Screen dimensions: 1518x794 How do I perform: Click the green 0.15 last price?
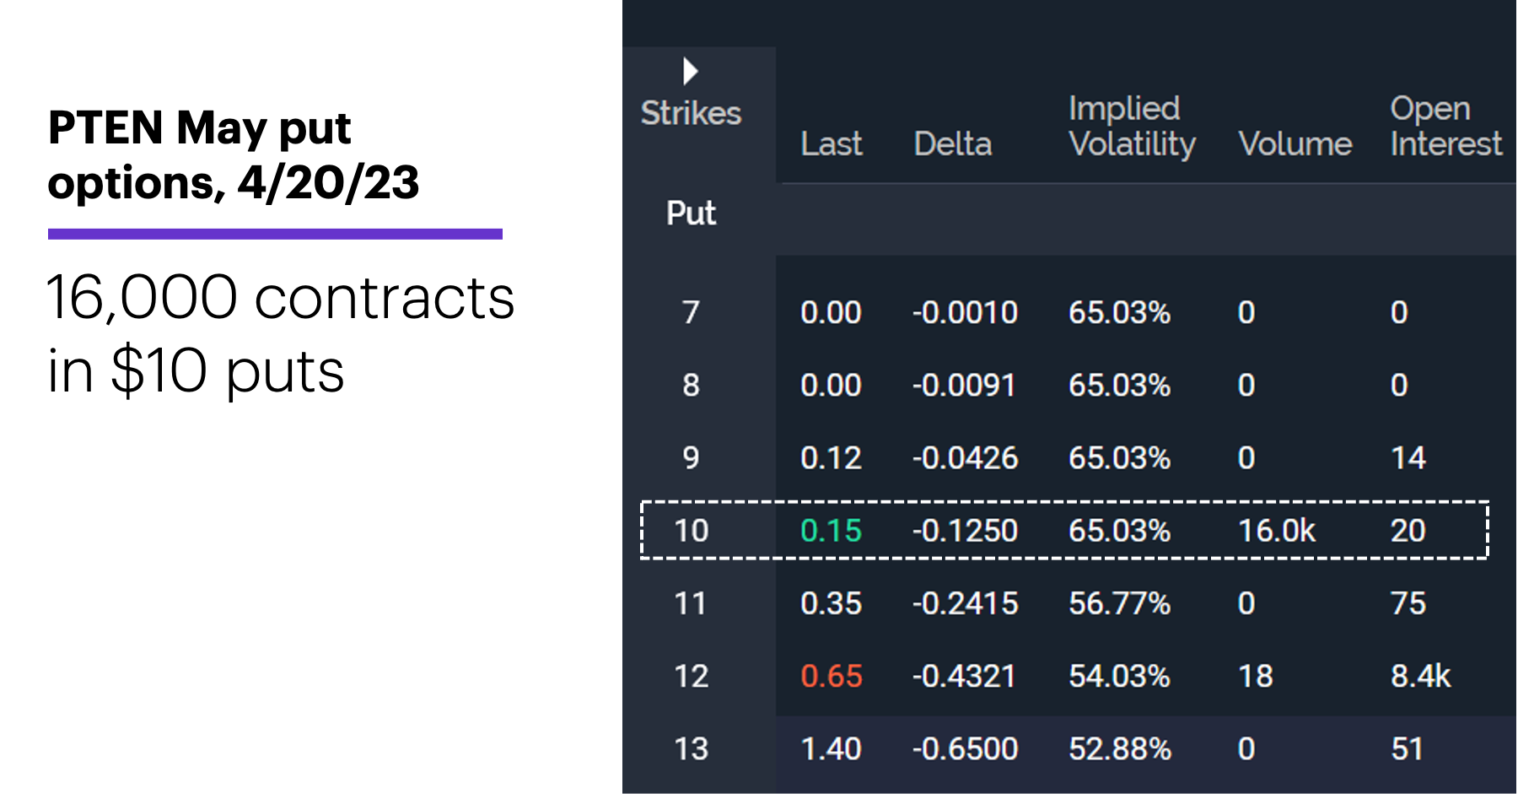[x=832, y=531]
